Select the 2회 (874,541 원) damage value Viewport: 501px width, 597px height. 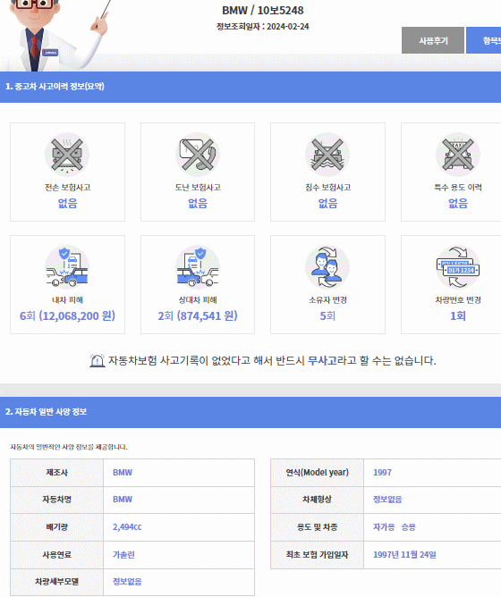tap(198, 315)
